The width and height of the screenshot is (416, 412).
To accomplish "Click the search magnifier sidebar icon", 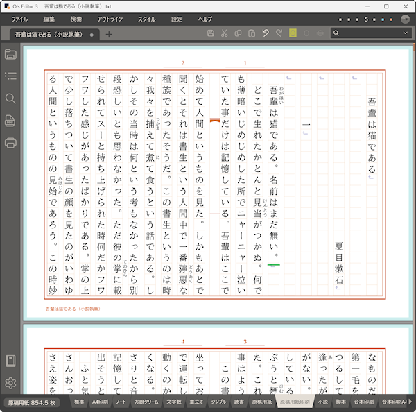I will (x=10, y=98).
